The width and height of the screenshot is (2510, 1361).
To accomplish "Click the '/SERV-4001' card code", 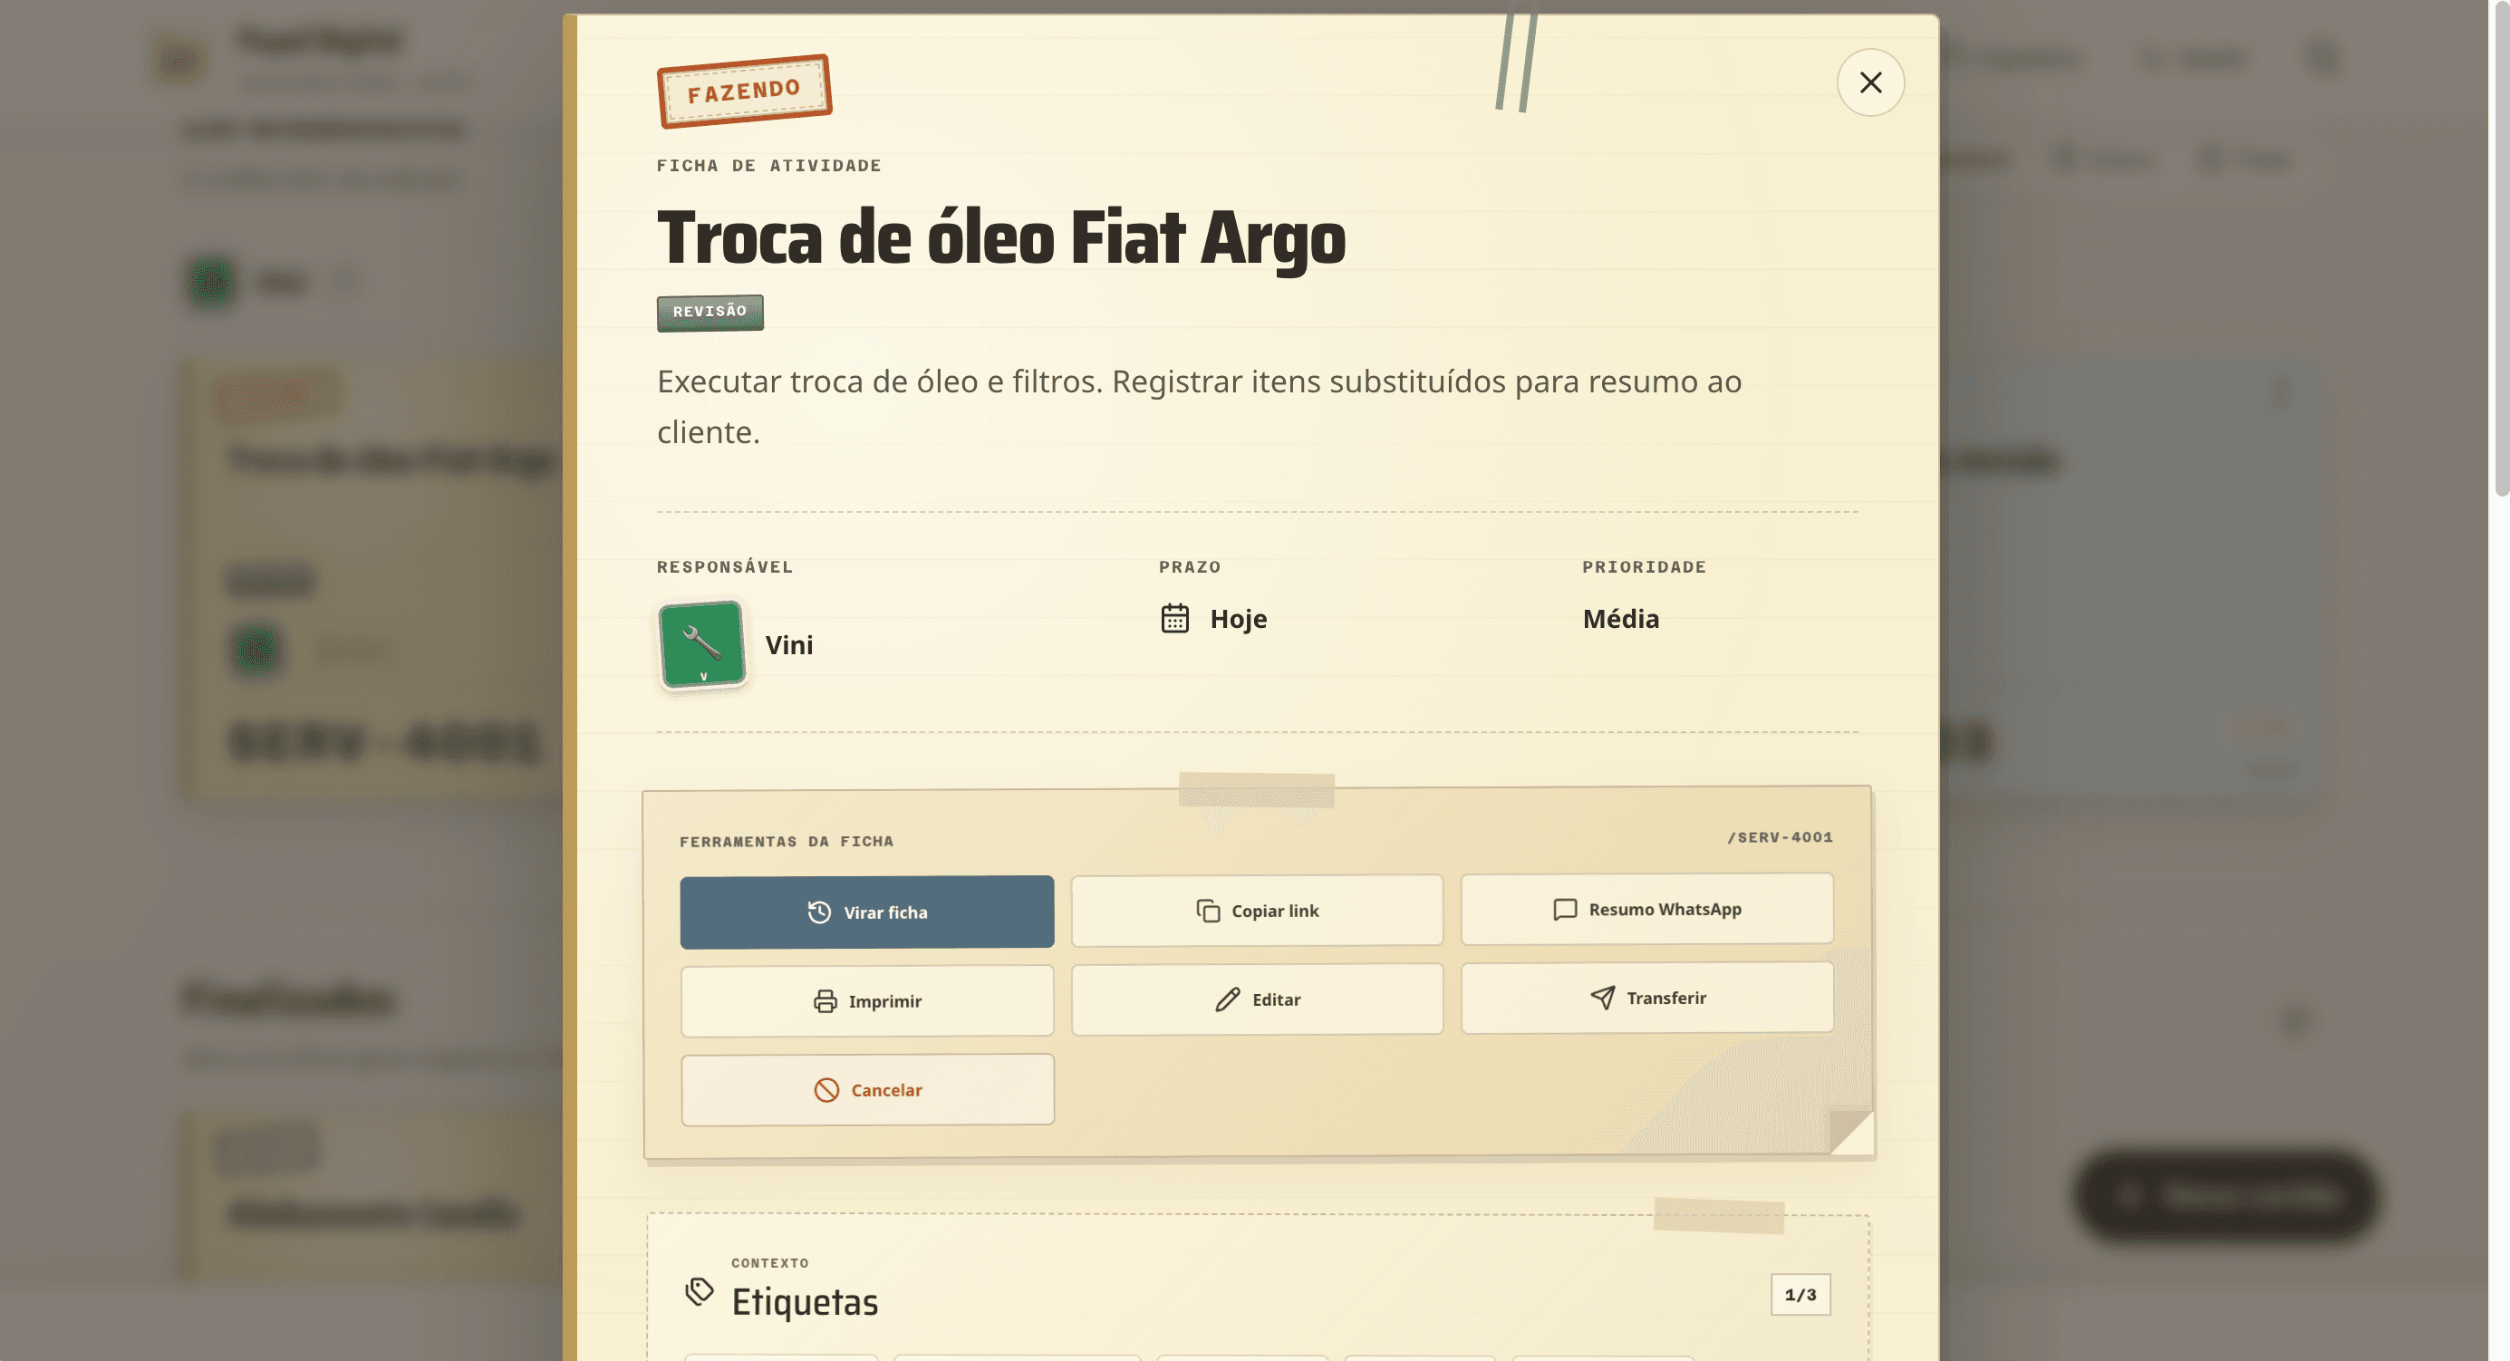I will tap(1780, 837).
